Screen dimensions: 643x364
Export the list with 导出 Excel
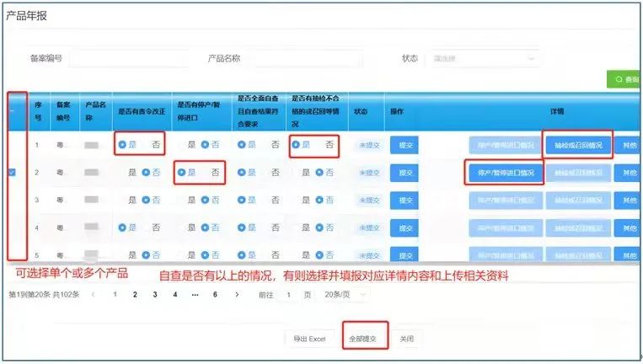click(309, 339)
